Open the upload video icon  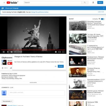[93, 3]
